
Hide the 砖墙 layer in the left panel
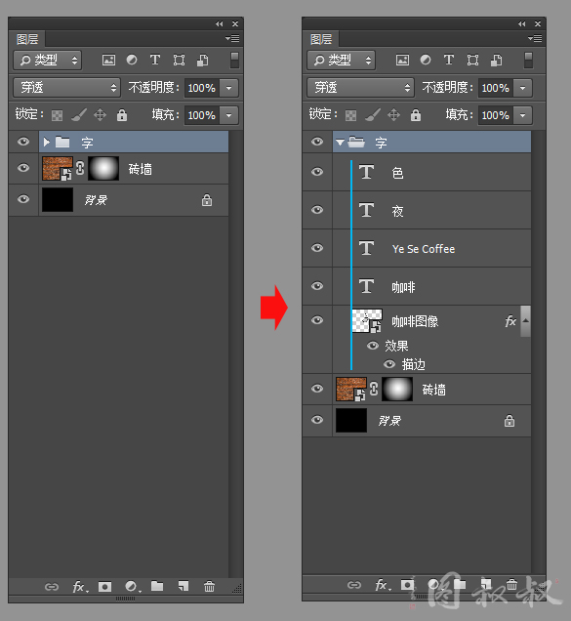23,168
